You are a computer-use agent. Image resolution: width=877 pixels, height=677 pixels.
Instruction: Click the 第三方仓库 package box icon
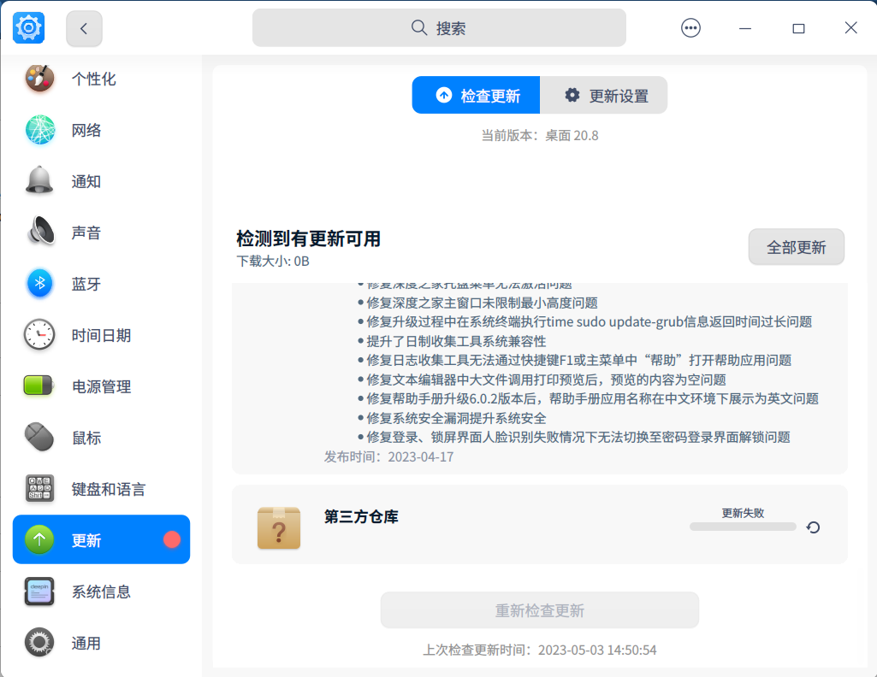[x=279, y=527]
